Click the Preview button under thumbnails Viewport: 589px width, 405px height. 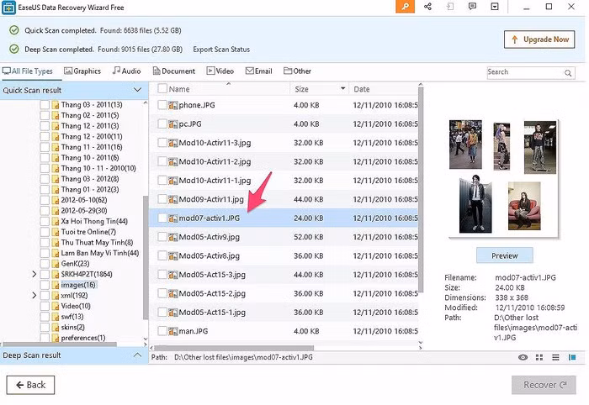(505, 255)
